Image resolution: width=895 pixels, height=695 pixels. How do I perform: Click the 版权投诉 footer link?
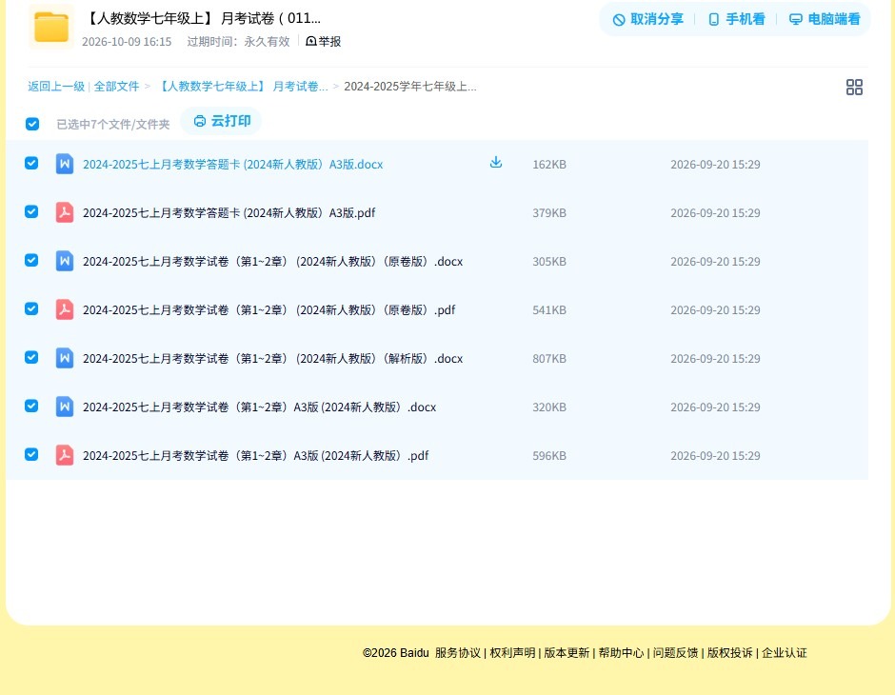pyautogui.click(x=729, y=653)
